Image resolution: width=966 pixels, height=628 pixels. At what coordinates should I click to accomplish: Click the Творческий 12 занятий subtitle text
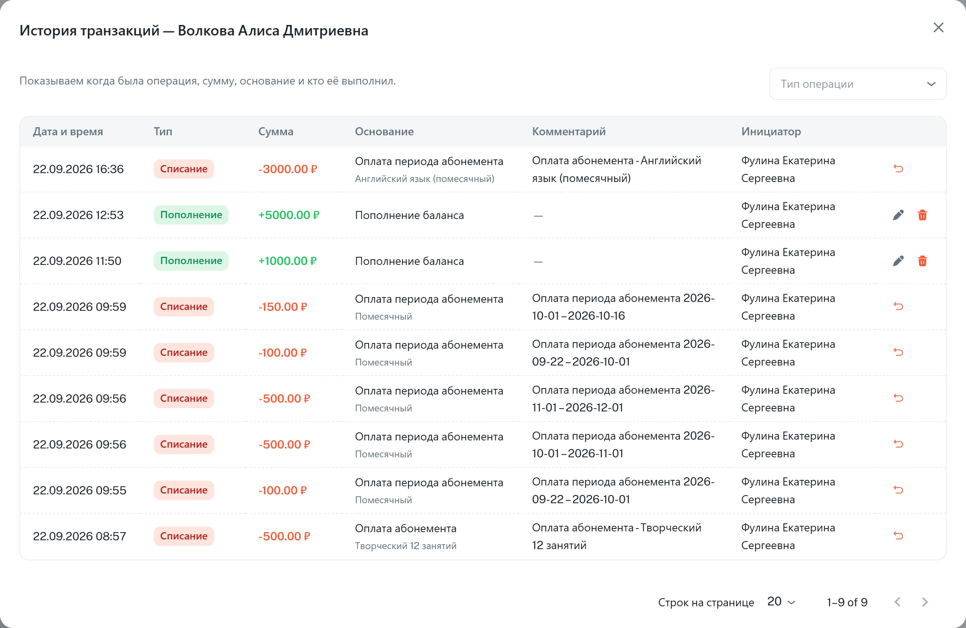pos(405,545)
